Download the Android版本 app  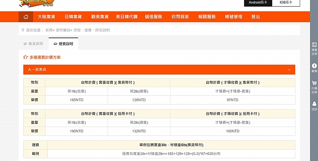258,3
